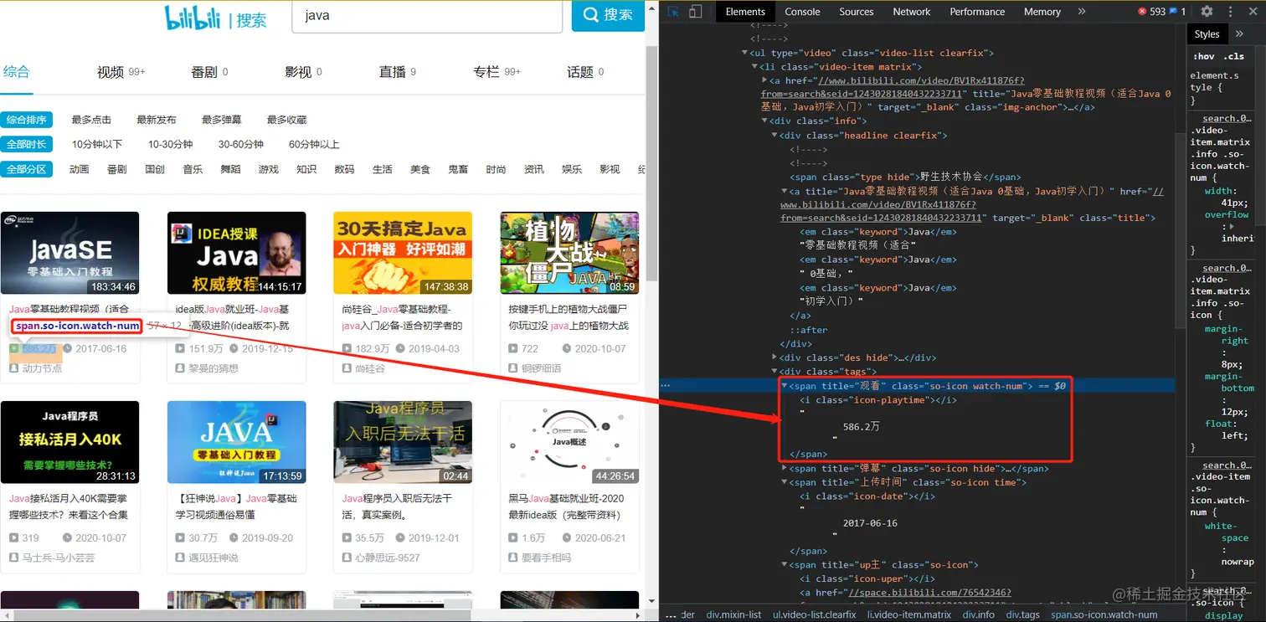Select breadcrumb ul.video-list.clearfix
Screen dimensions: 1266x622
(x=814, y=614)
